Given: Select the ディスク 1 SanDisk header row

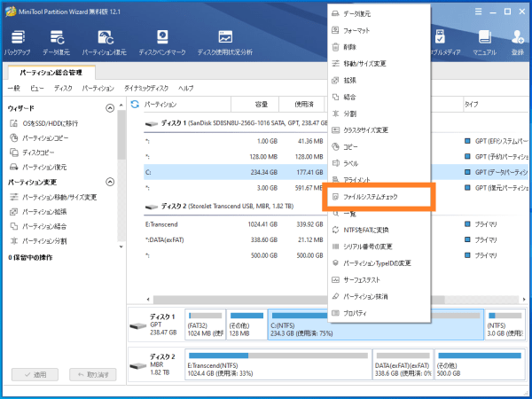Looking at the screenshot, I should click(236, 123).
